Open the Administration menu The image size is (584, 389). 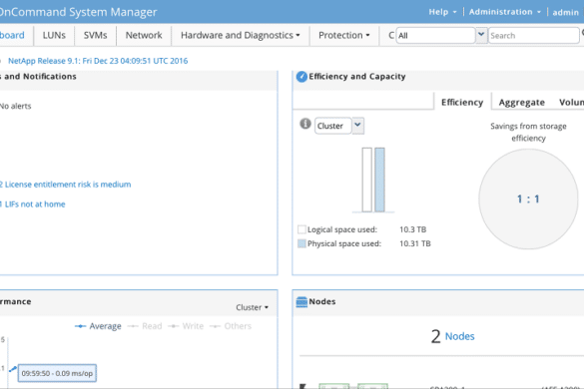(x=504, y=12)
